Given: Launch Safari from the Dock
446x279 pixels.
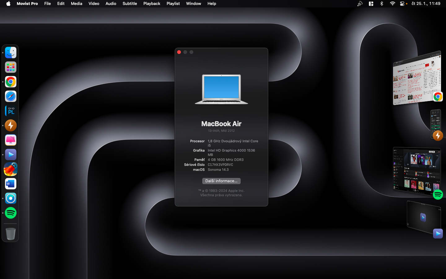Looking at the screenshot, I should point(11,96).
